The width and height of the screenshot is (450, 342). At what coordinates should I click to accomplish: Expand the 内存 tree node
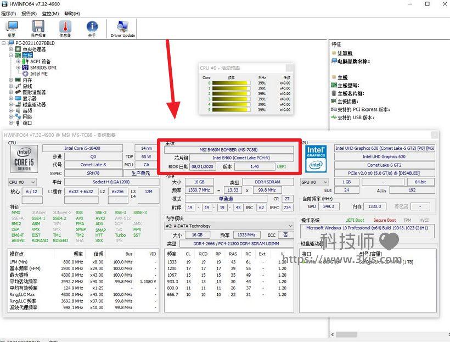[11, 80]
